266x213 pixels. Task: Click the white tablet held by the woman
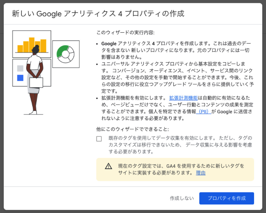[36, 82]
